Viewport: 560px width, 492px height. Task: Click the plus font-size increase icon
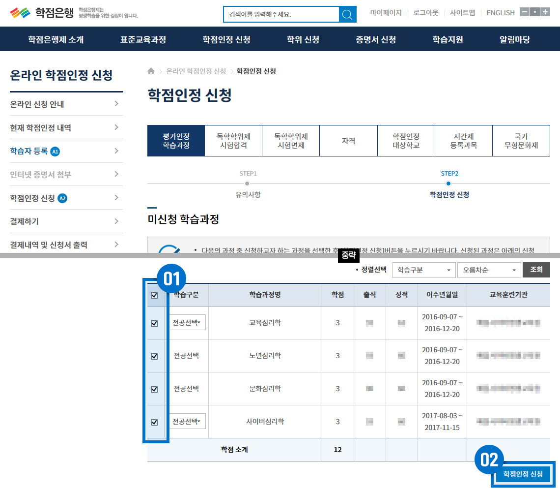pos(545,12)
